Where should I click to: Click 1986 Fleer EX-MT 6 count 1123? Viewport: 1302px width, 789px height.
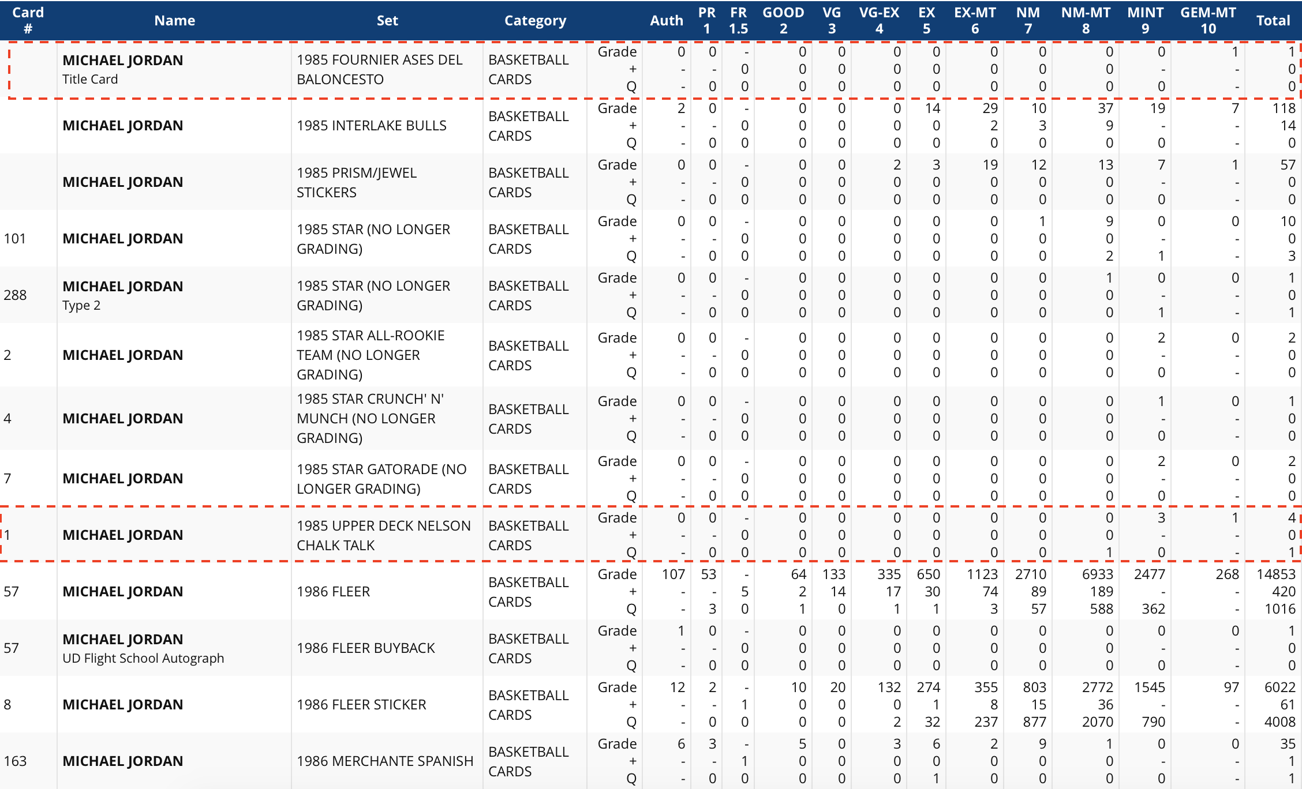[x=982, y=574]
